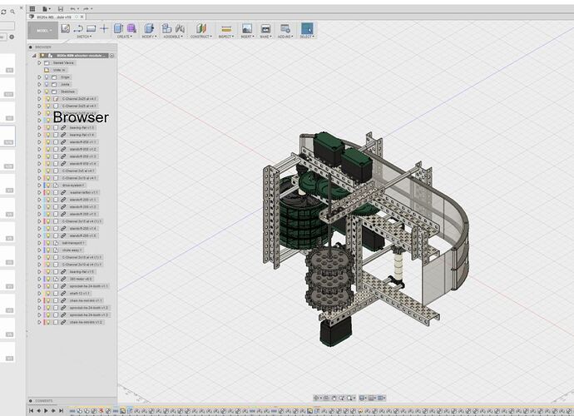The height and width of the screenshot is (416, 574).
Task: Jump to the timeline beginning
Action: [x=31, y=411]
